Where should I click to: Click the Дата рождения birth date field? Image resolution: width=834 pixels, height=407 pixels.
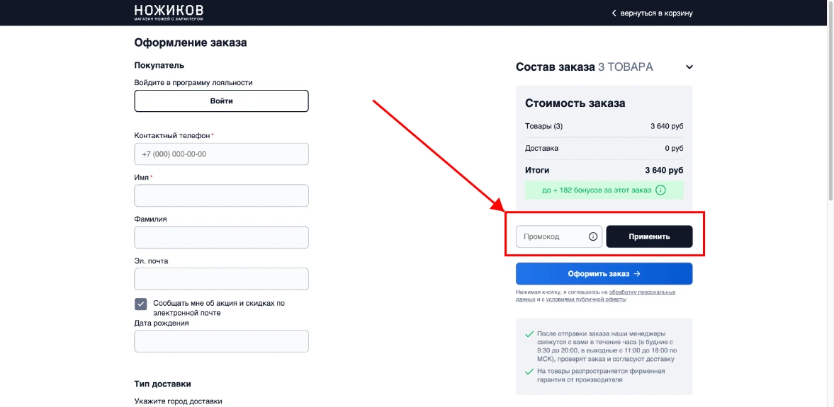pyautogui.click(x=221, y=341)
